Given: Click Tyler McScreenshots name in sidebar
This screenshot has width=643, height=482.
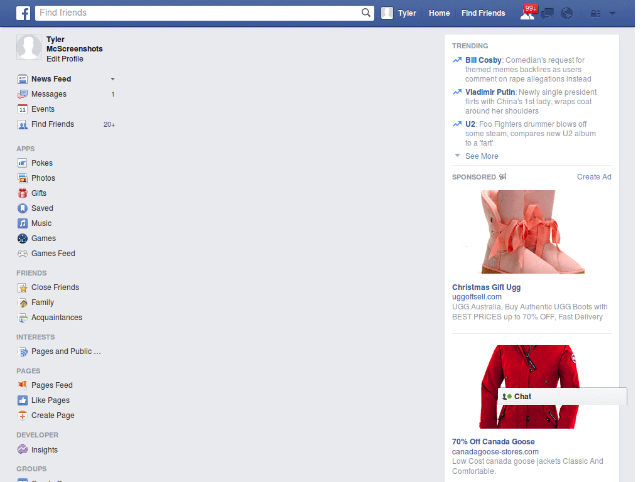Looking at the screenshot, I should point(74,44).
